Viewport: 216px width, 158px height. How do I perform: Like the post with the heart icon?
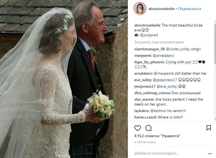point(138,128)
